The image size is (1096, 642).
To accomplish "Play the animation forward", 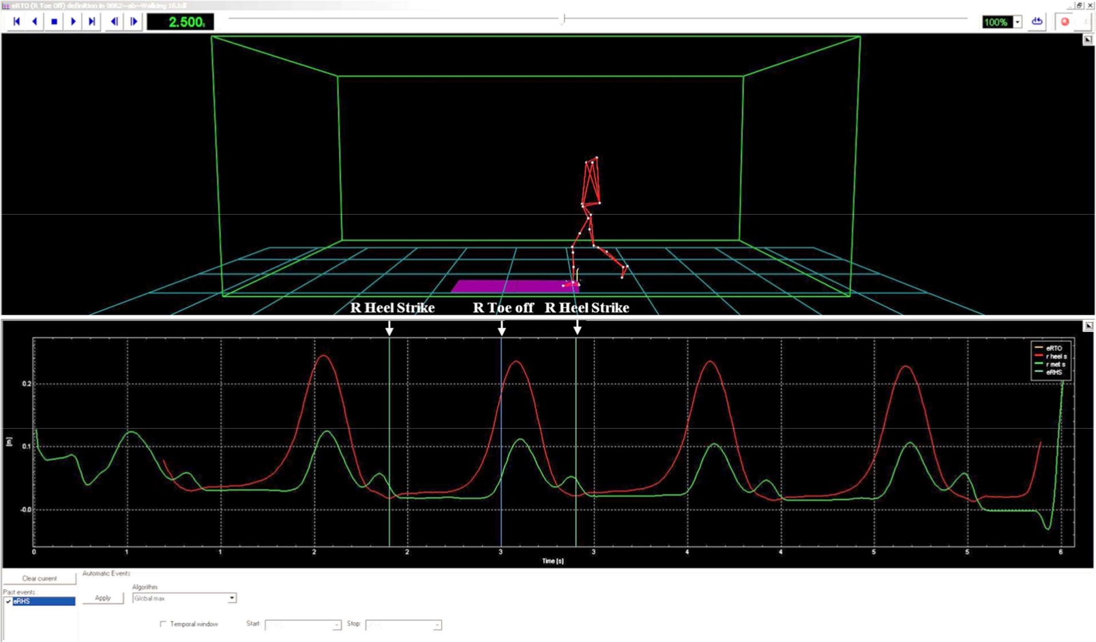I will 73,22.
